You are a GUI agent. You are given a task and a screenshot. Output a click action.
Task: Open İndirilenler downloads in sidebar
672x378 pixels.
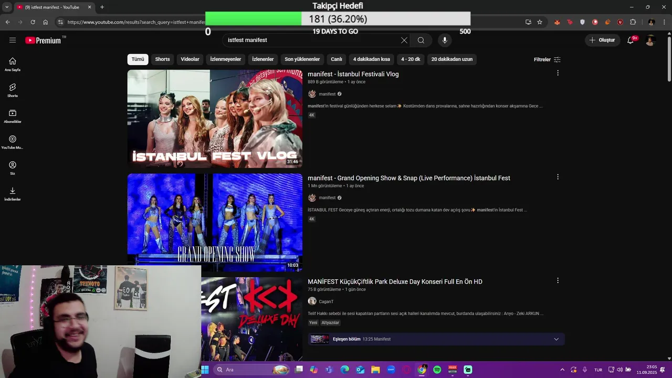coord(13,193)
